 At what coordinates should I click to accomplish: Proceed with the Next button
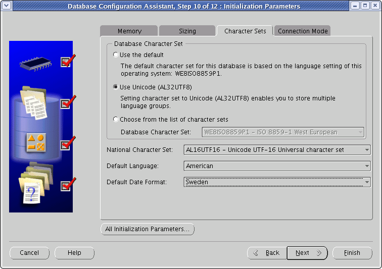[307, 253]
